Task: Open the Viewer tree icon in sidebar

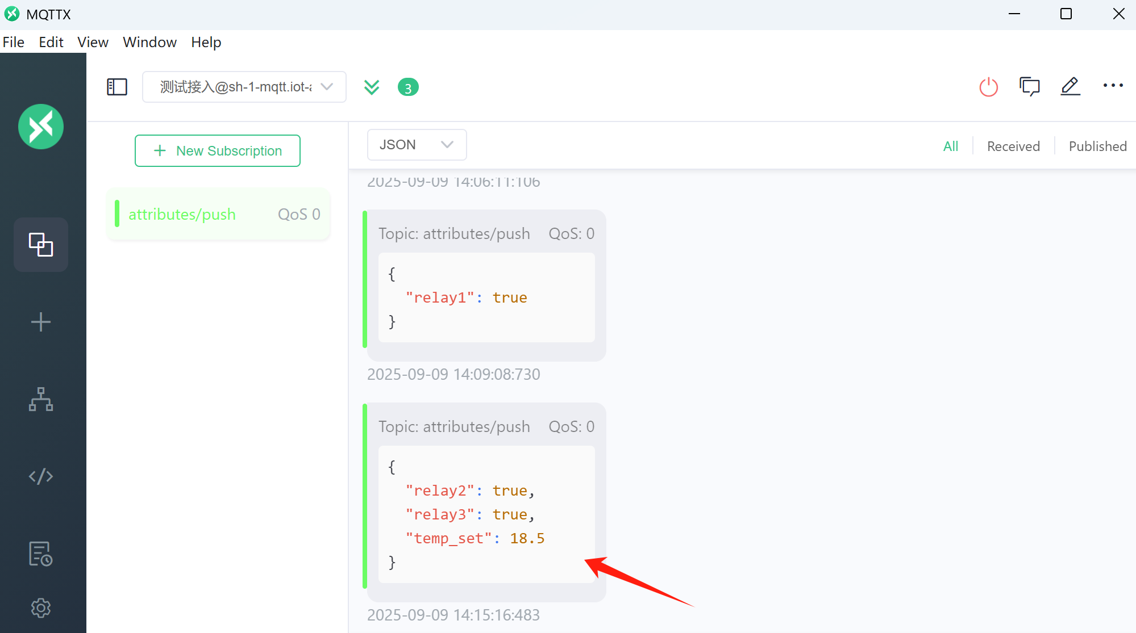Action: pyautogui.click(x=41, y=399)
